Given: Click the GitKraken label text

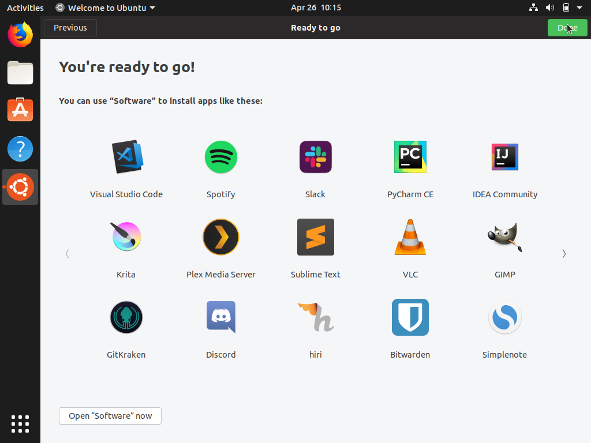Looking at the screenshot, I should [126, 355].
